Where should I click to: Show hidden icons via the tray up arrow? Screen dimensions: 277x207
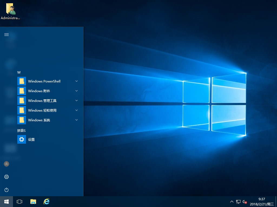point(232,201)
